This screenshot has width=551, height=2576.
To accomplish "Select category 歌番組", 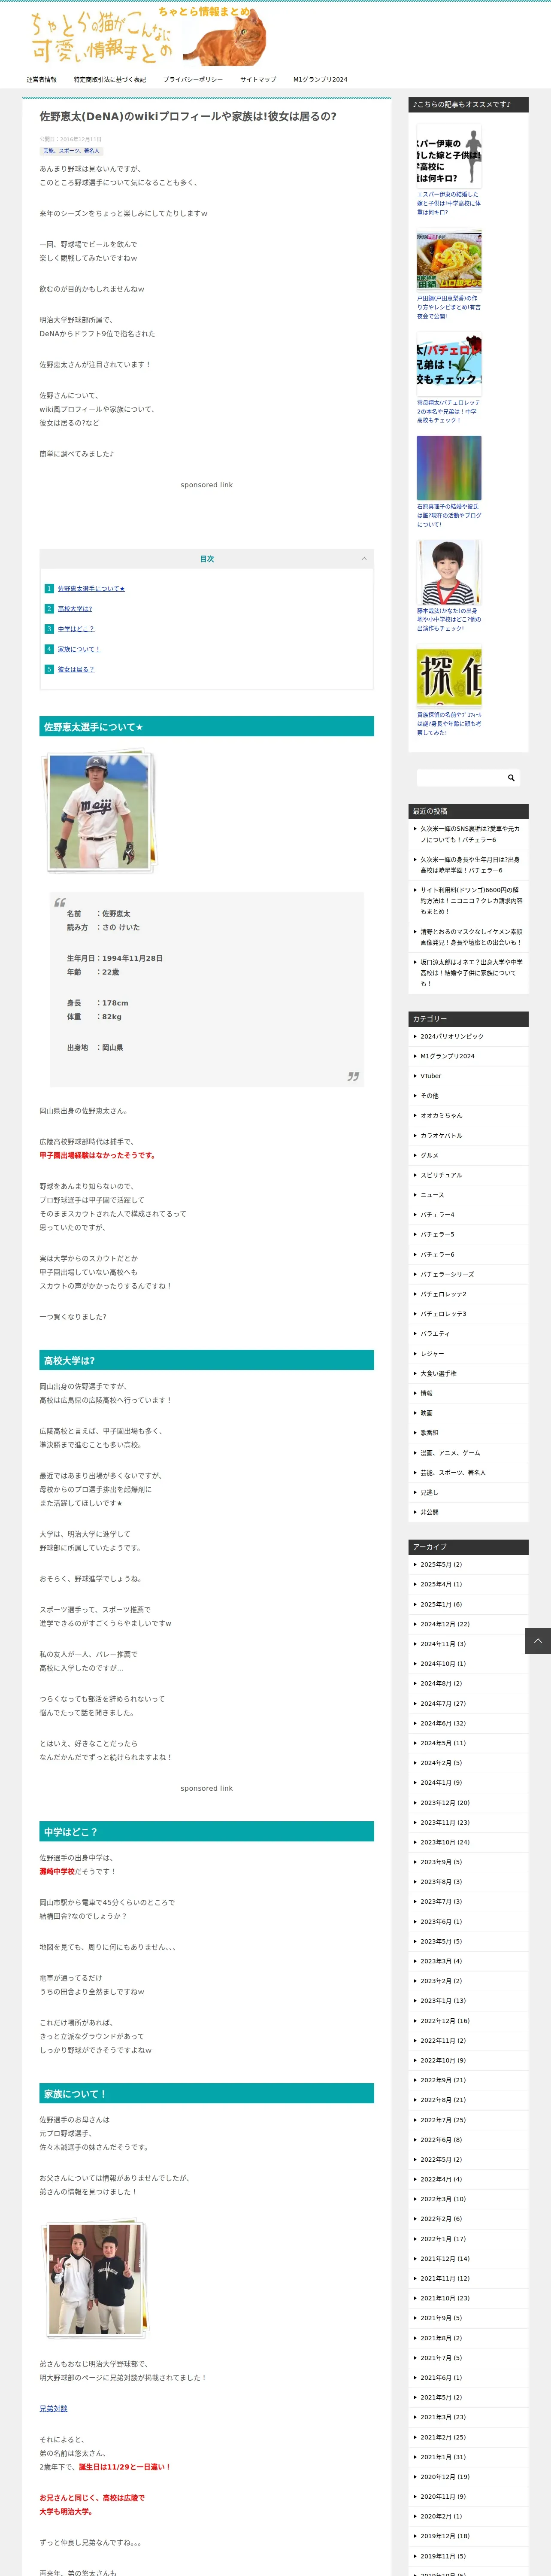I will pyautogui.click(x=429, y=1433).
